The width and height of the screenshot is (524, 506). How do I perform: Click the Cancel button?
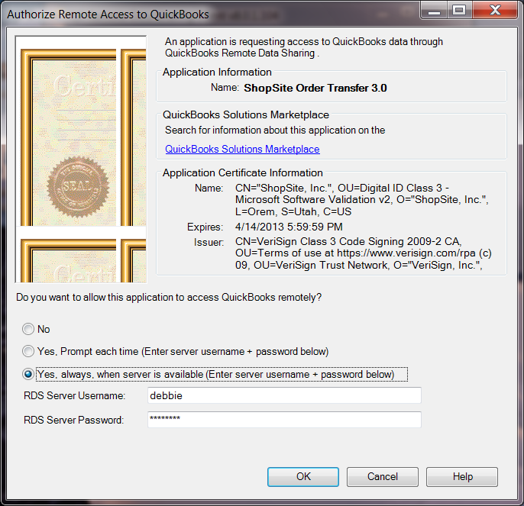(x=382, y=476)
